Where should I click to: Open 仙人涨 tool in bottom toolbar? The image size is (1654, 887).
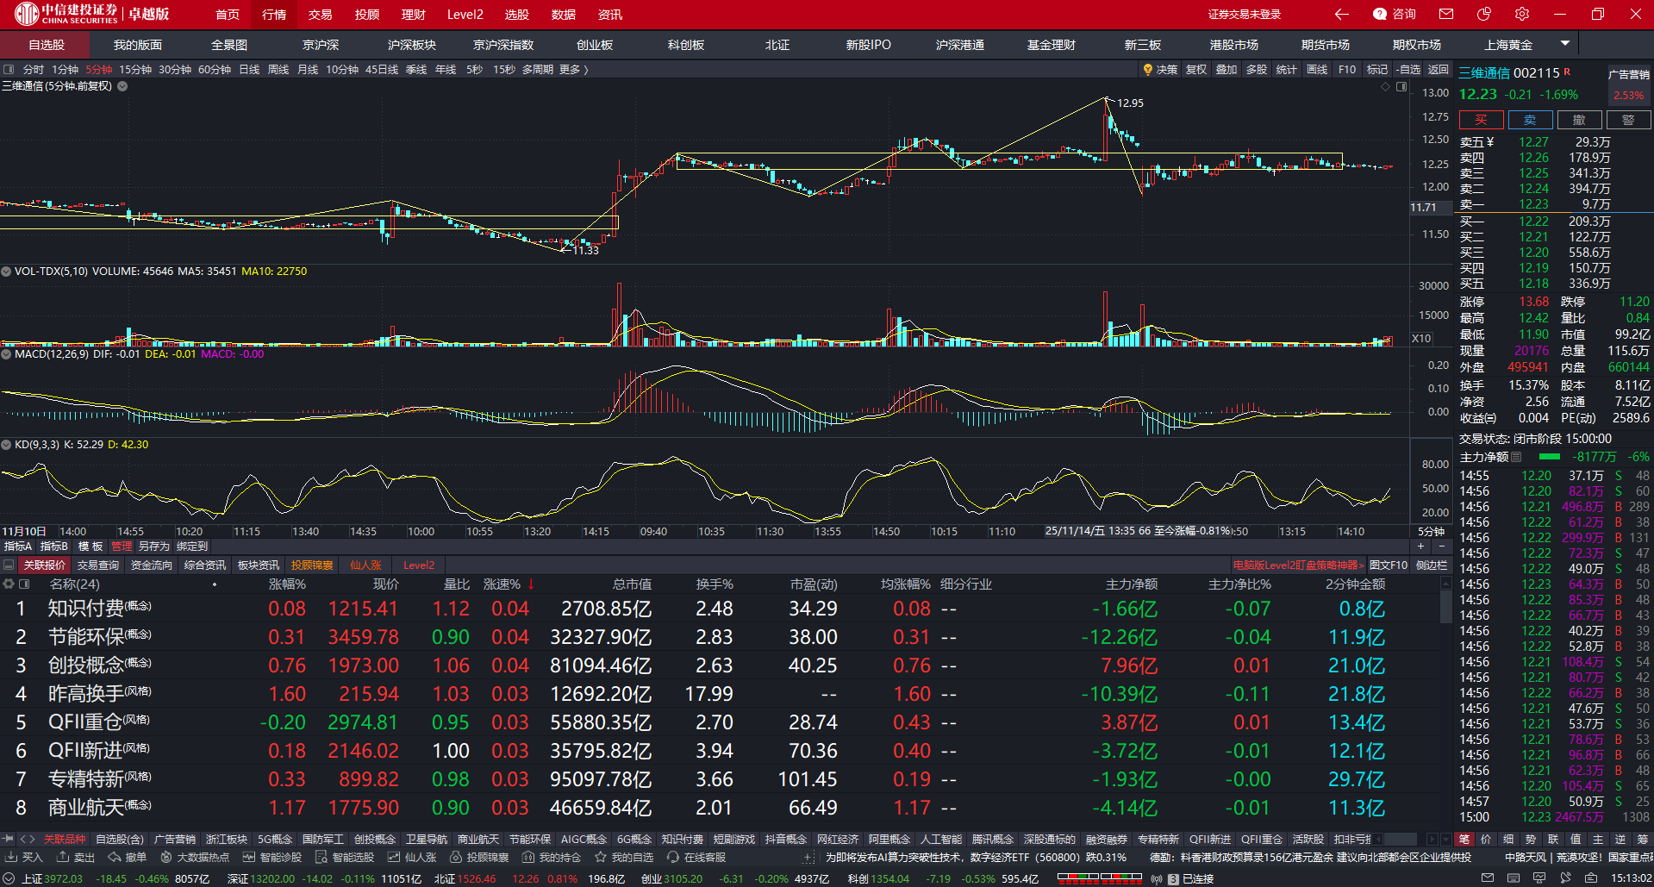(412, 858)
